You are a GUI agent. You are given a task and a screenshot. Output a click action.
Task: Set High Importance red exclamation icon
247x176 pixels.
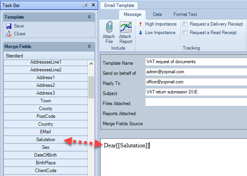pyautogui.click(x=140, y=24)
